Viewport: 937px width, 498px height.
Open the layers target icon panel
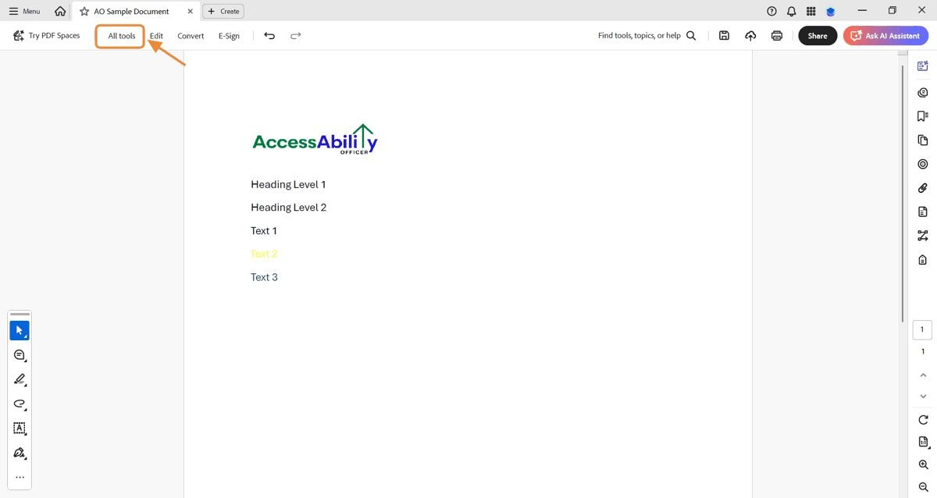pyautogui.click(x=923, y=164)
